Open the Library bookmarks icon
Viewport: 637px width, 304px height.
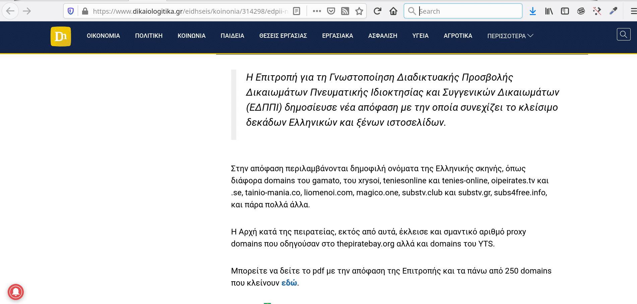[x=549, y=11]
